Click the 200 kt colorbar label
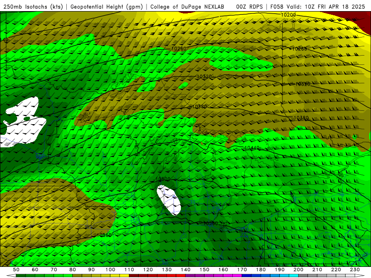 [x=298, y=270]
